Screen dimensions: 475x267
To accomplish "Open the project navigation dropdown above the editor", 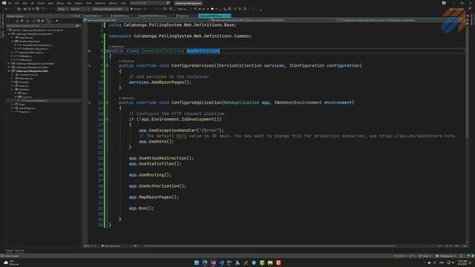I will (x=147, y=20).
